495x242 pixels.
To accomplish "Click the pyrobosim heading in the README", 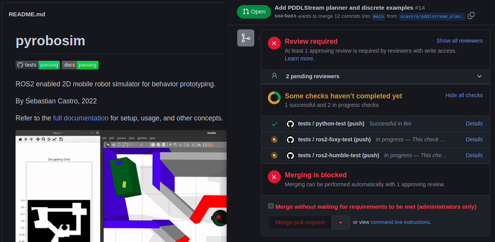I will tap(50, 41).
